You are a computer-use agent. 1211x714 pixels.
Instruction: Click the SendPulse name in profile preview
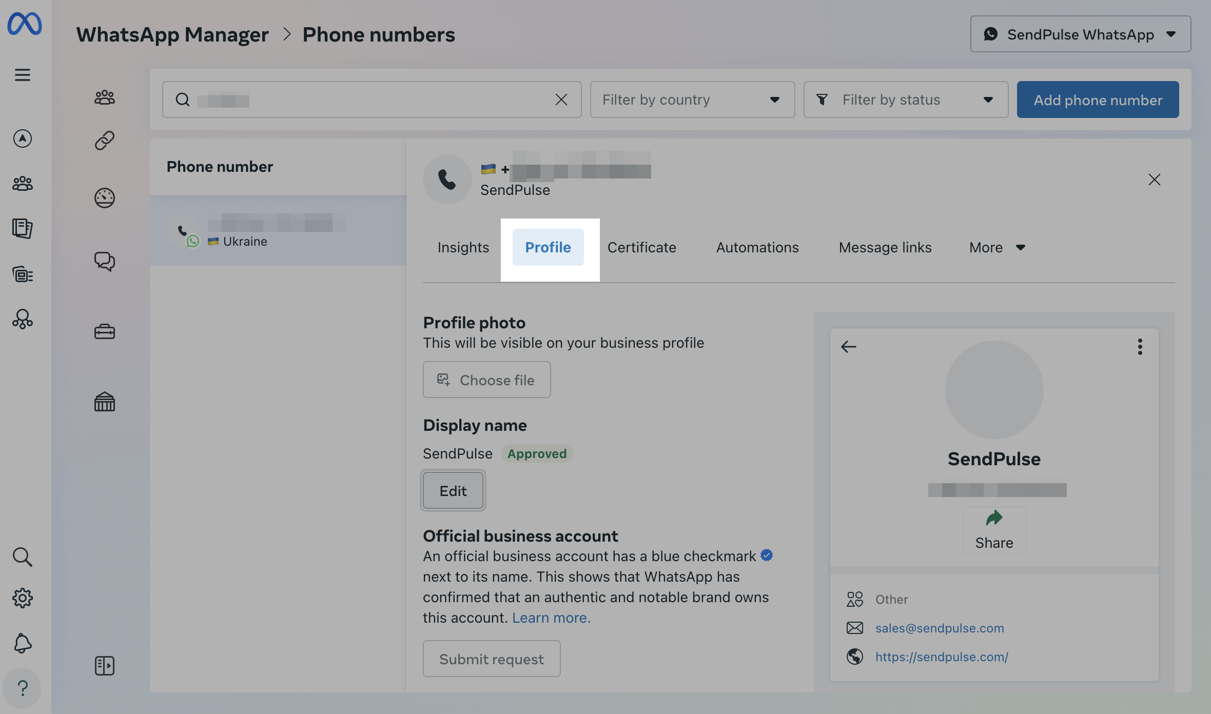click(994, 459)
